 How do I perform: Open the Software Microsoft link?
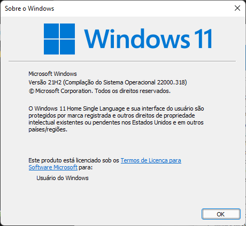pos(53,167)
